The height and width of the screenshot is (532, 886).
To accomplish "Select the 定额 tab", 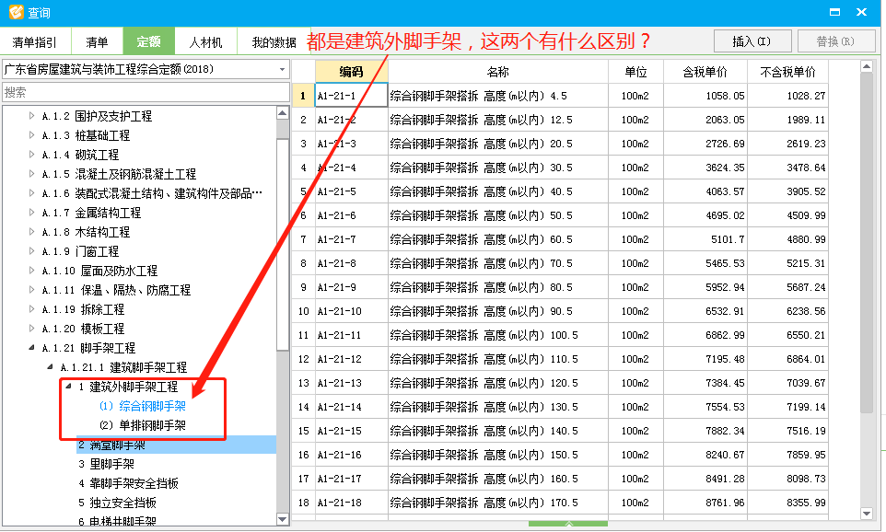I will click(148, 41).
